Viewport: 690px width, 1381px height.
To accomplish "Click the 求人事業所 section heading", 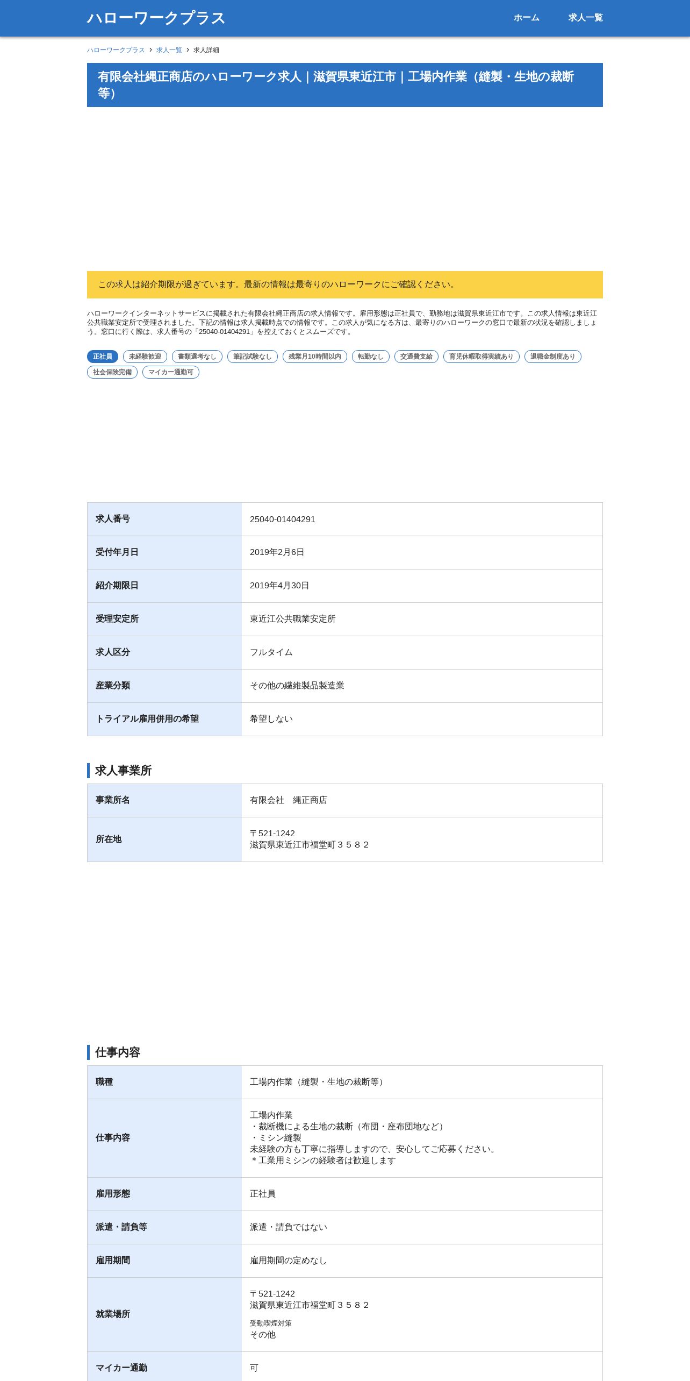I will 123,771.
